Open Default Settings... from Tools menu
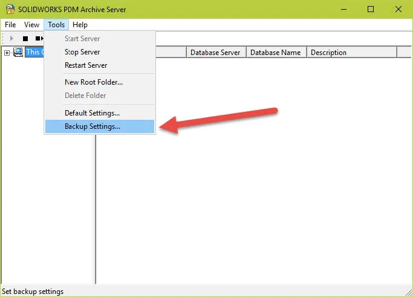This screenshot has height=297, width=413. pos(100,113)
